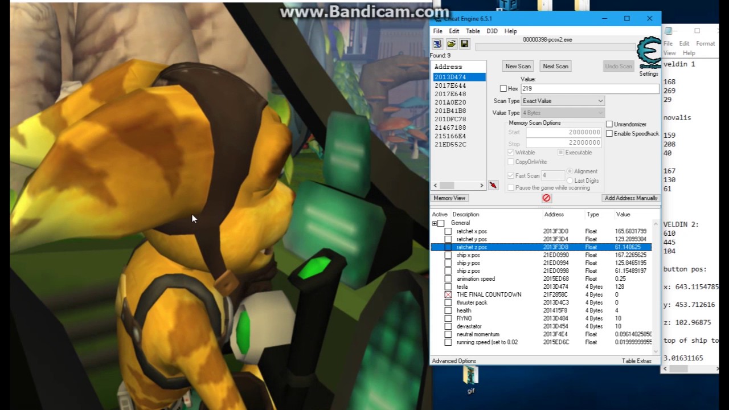Click the open folder icon in Cheat Engine
The image size is (729, 410).
[x=451, y=44]
